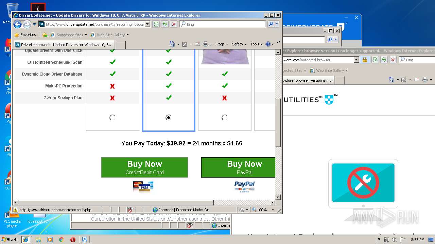Click the popup window search magnifier
The height and width of the screenshot is (244, 435).
point(330,40)
